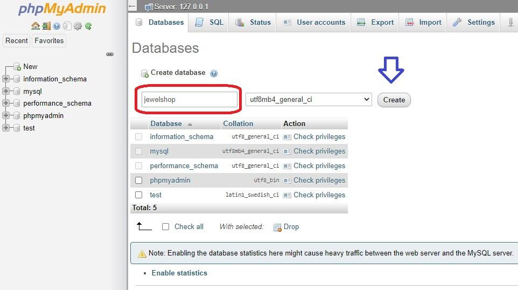Reload the navigation panel with the green arrow
This screenshot has width=518, height=290.
[88, 26]
